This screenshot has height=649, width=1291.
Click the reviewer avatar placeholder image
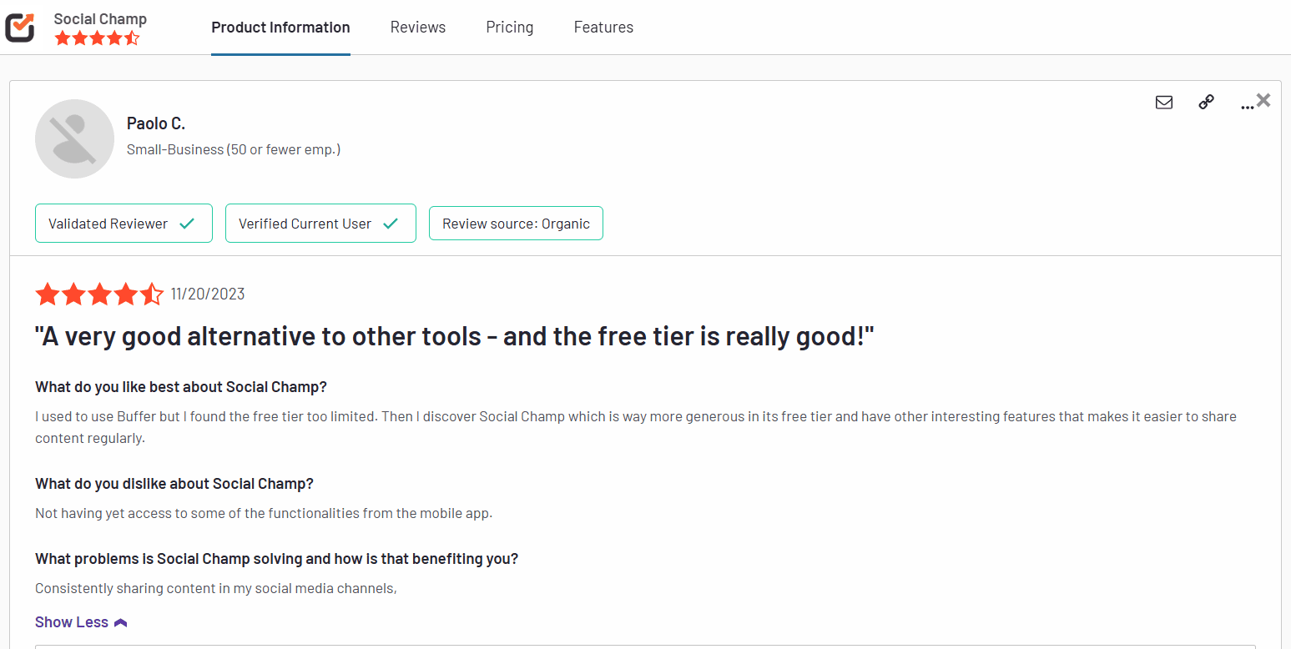[74, 138]
